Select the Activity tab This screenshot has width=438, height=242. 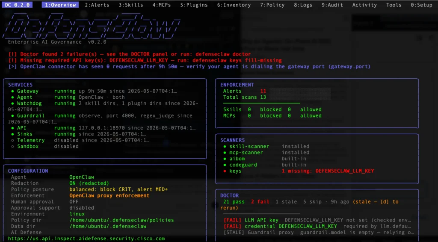click(x=364, y=5)
